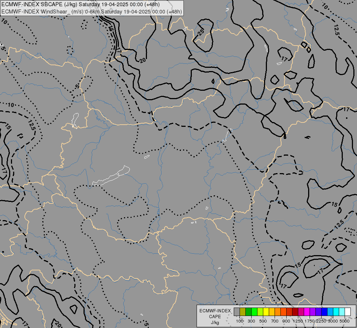Click the 'CAPE' word in the legend
Image resolution: width=357 pixels, height=328 pixels.
coord(215,317)
